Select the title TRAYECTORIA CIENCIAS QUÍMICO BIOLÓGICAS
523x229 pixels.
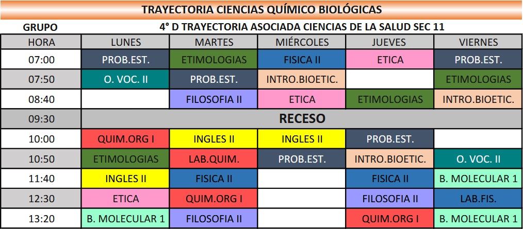[x=261, y=10]
